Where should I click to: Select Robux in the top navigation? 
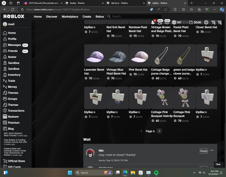click(x=100, y=17)
